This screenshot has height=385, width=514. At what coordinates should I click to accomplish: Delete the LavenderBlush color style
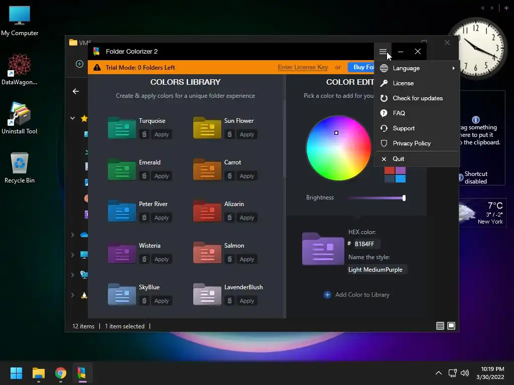(230, 301)
